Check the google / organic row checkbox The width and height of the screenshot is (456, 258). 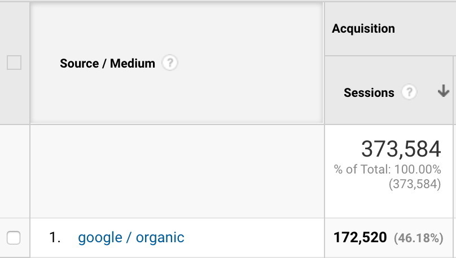(x=14, y=238)
